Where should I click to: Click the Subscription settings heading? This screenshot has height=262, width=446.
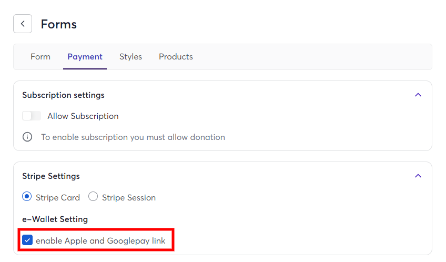click(64, 95)
